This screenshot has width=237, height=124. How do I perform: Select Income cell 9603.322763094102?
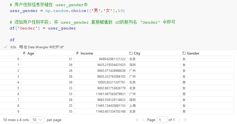[101, 77]
